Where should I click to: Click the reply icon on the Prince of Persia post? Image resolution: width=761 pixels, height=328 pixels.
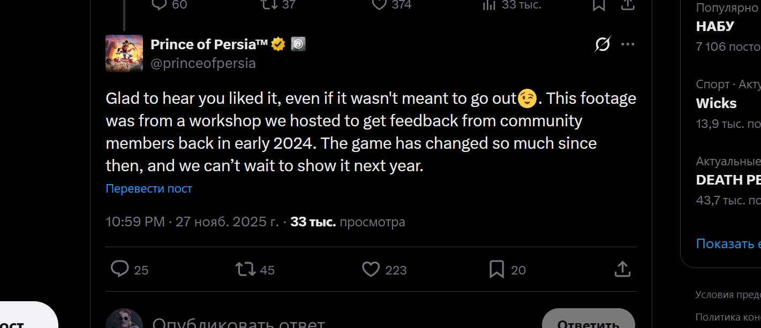pos(120,269)
